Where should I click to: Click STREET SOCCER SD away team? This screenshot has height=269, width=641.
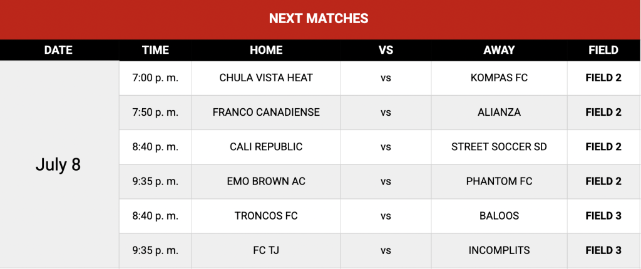pos(499,146)
